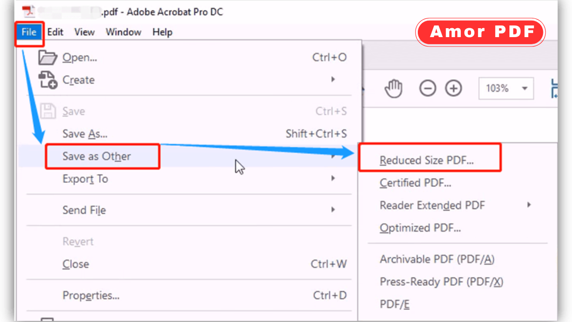
Task: Select the Hand pan tool
Action: click(394, 88)
